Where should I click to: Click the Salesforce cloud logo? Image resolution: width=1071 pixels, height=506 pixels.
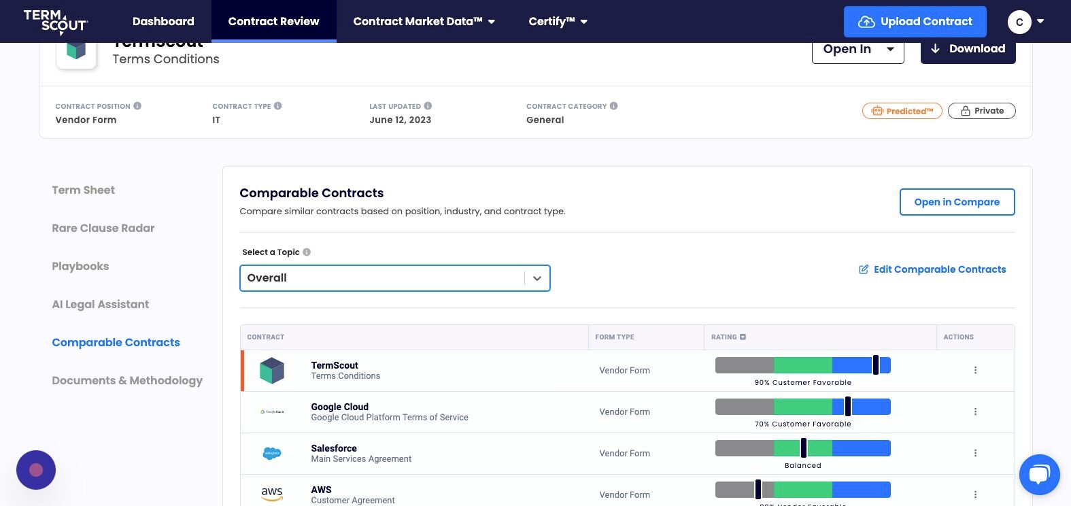(x=272, y=454)
